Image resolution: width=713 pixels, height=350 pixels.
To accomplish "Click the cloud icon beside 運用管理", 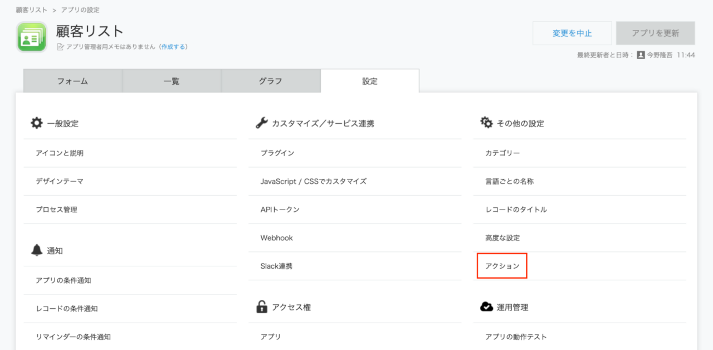I will (x=486, y=307).
